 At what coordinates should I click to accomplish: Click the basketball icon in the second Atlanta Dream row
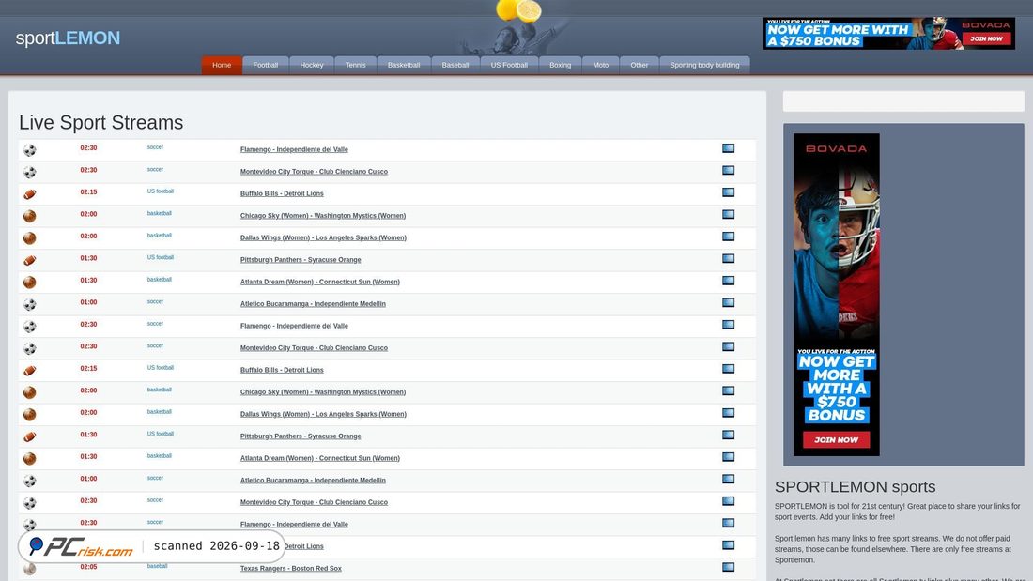(x=30, y=458)
